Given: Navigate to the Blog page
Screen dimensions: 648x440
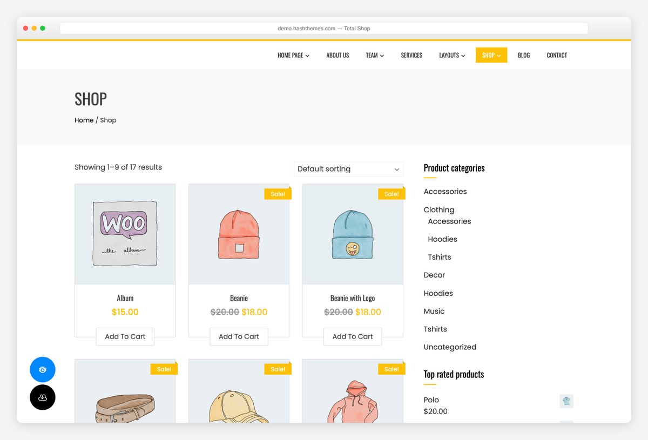Looking at the screenshot, I should (524, 55).
